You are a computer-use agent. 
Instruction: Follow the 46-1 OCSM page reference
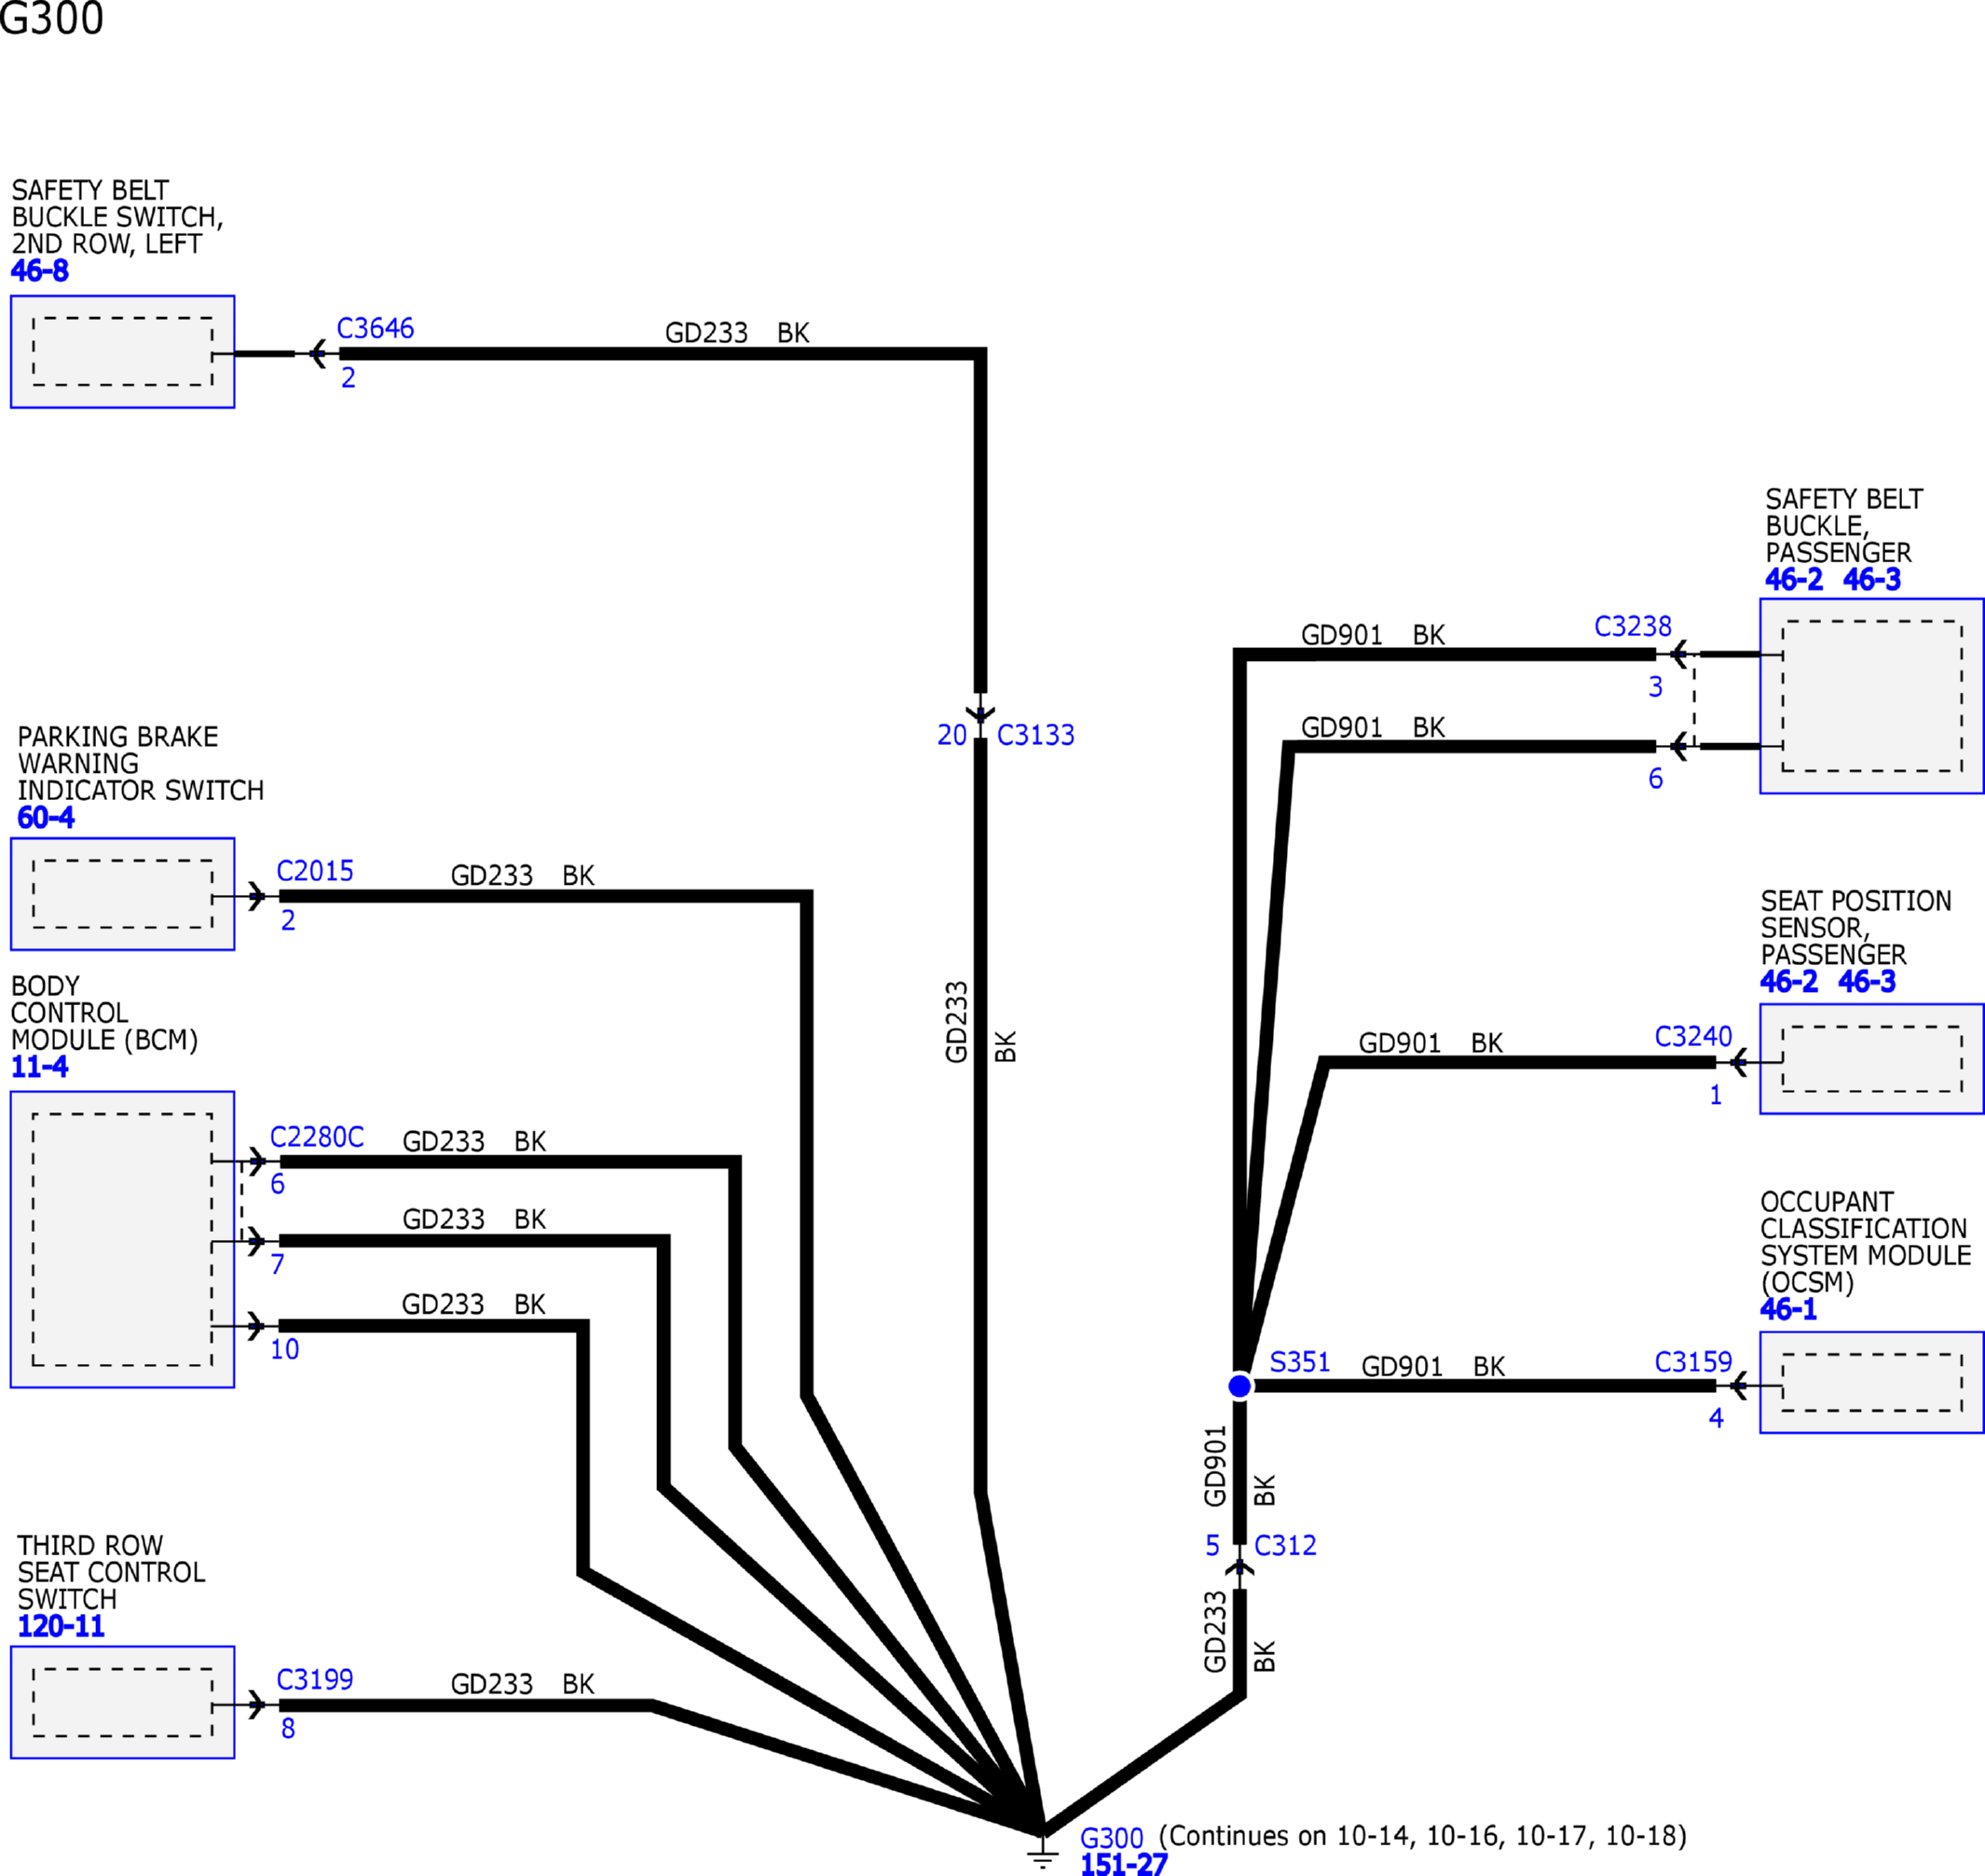click(x=1788, y=1309)
